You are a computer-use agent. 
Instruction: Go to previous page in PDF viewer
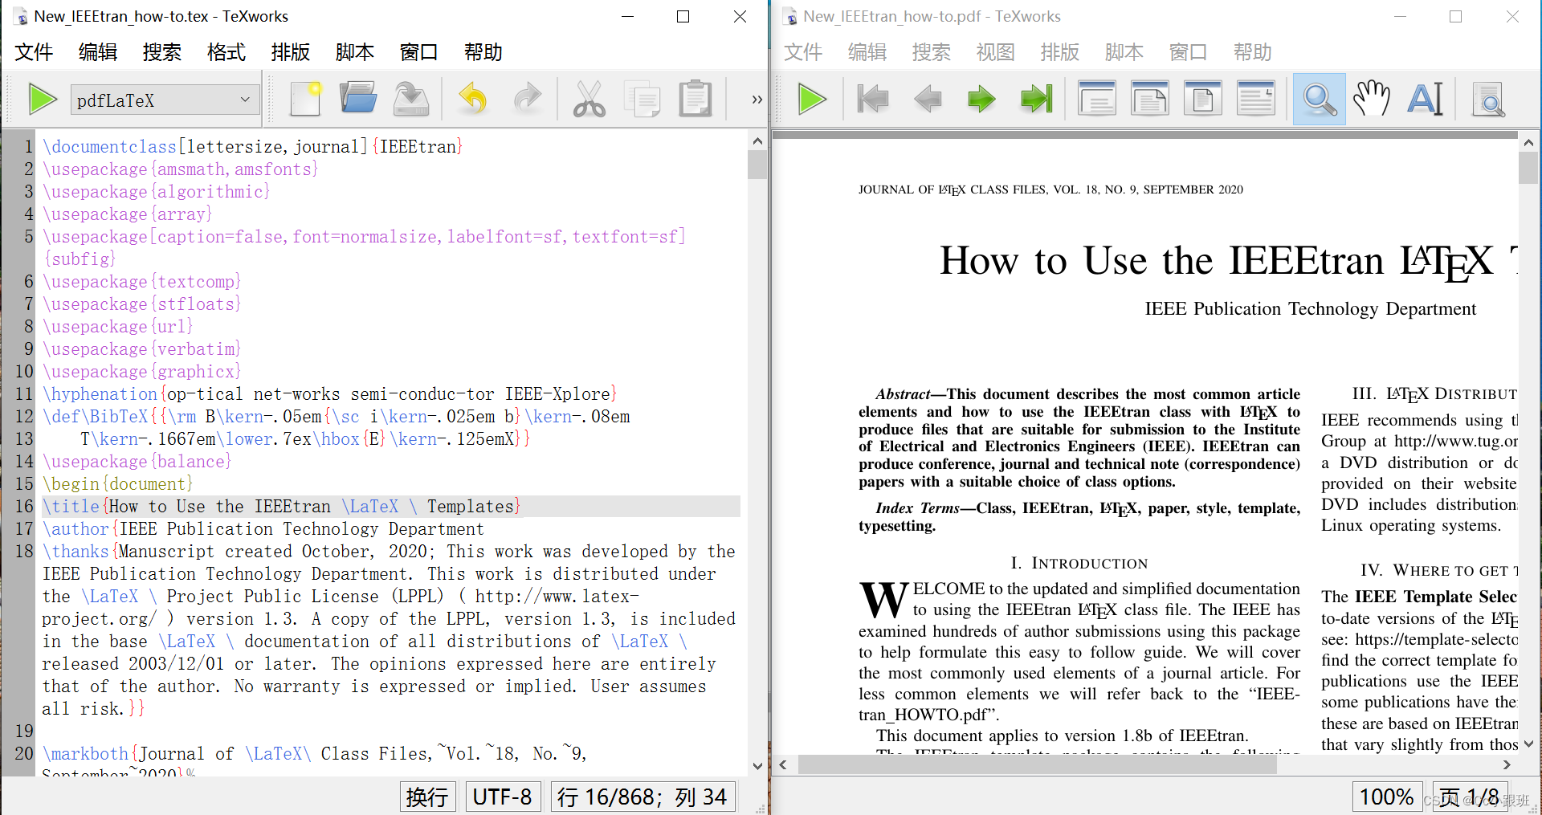click(x=928, y=100)
